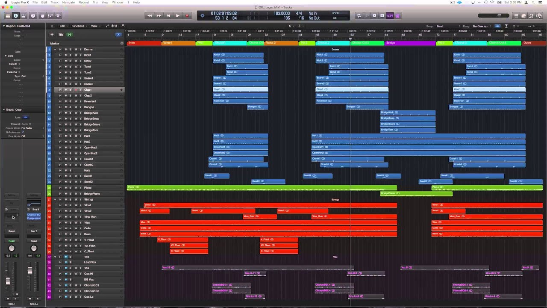The width and height of the screenshot is (547, 308).
Task: Rewind using the transport button
Action: pos(149,16)
